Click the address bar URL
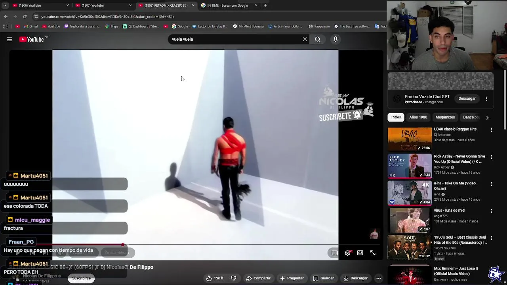The height and width of the screenshot is (285, 507). pos(107,17)
